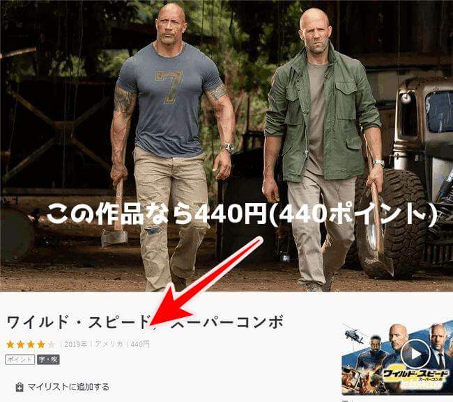Click the アメリカ country label

tap(109, 344)
